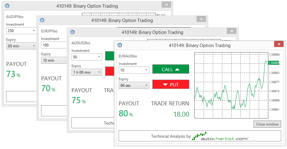Close the EURAUDbo window with red X
This screenshot has width=287, height=149.
click(279, 44)
